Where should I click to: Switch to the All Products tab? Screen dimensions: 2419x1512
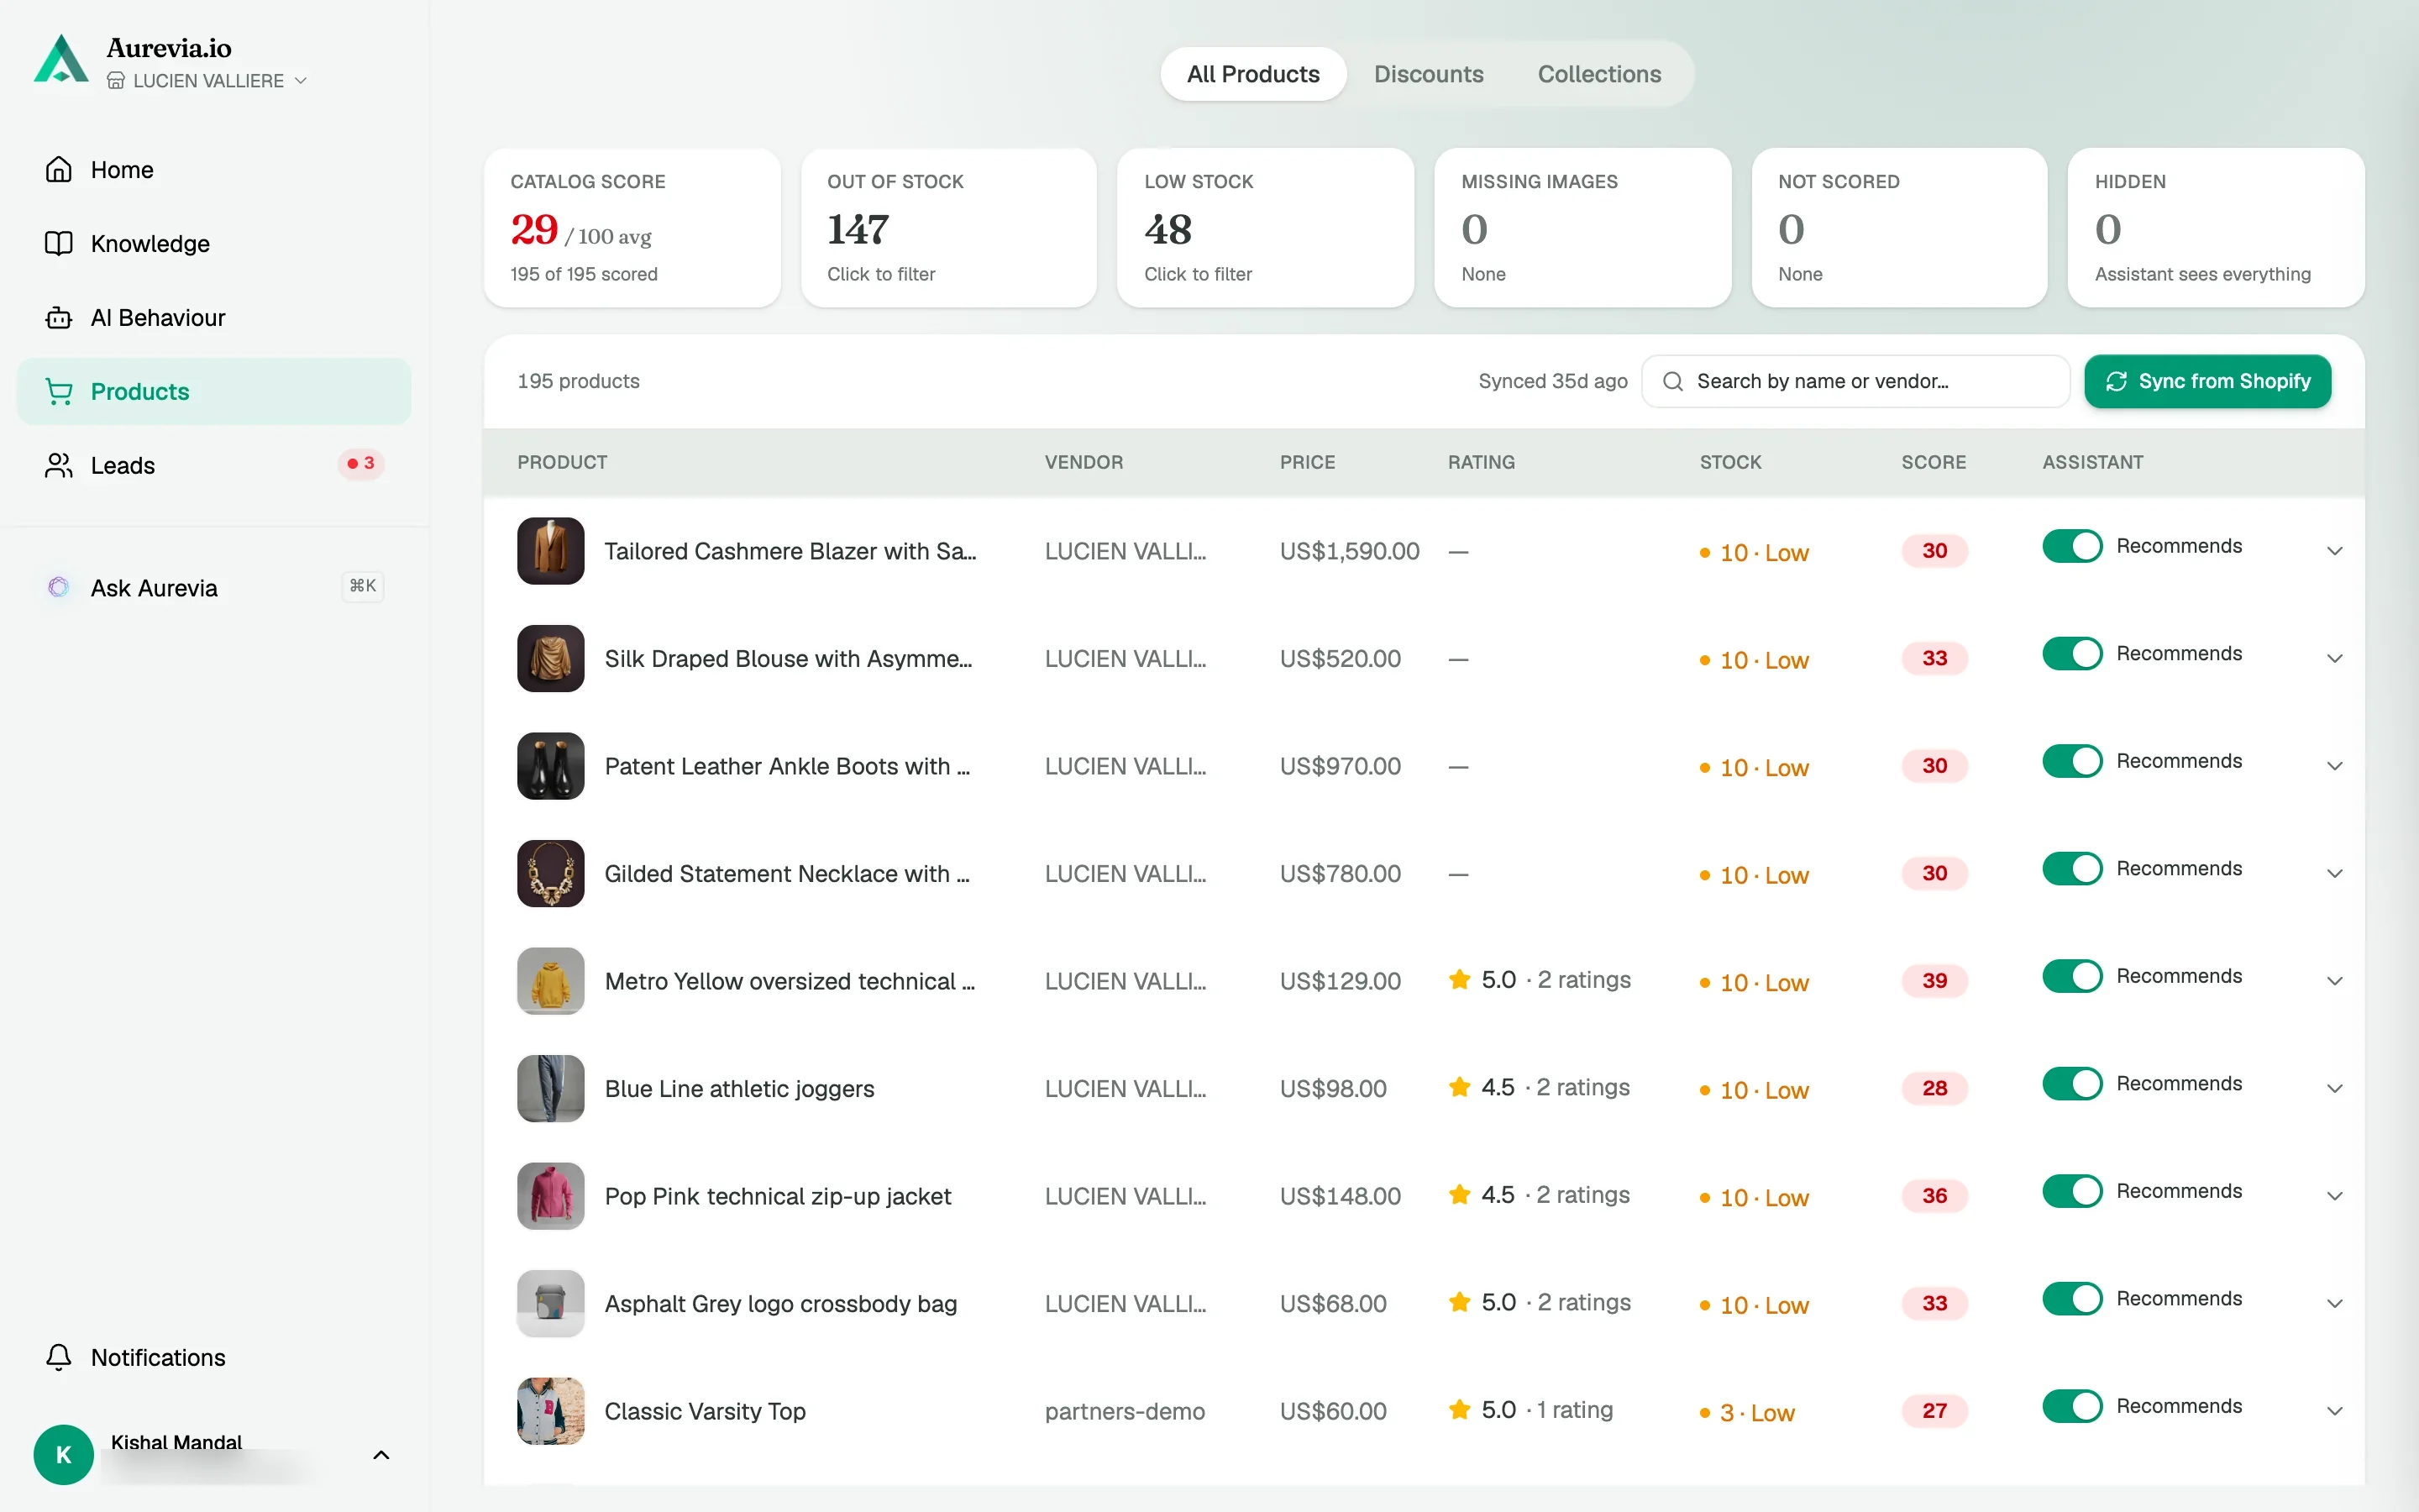pyautogui.click(x=1252, y=74)
